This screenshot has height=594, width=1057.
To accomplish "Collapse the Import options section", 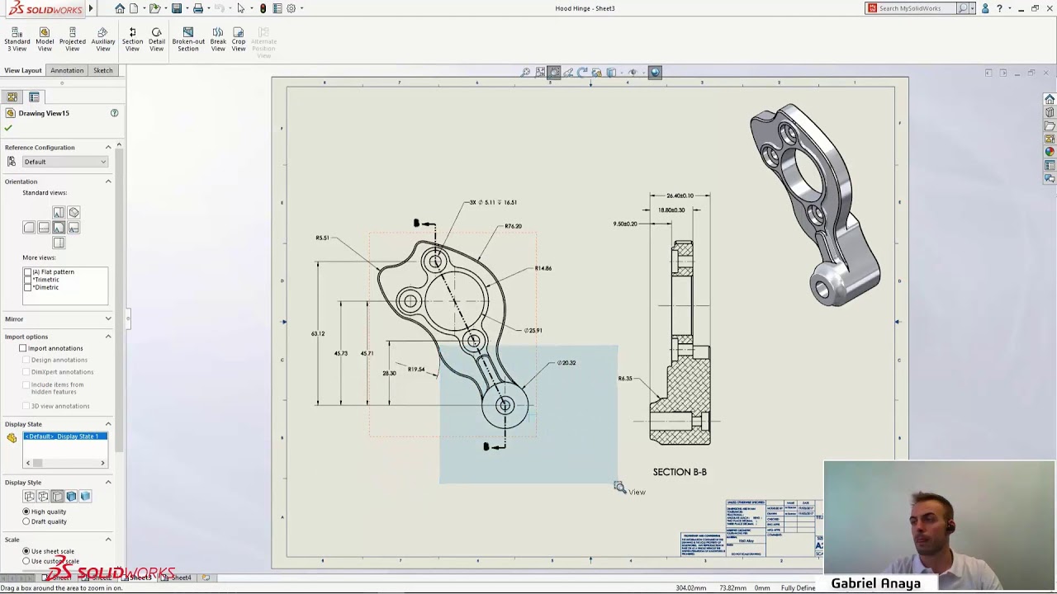I will coord(108,337).
